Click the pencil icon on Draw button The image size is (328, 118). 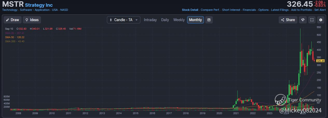pos(8,20)
